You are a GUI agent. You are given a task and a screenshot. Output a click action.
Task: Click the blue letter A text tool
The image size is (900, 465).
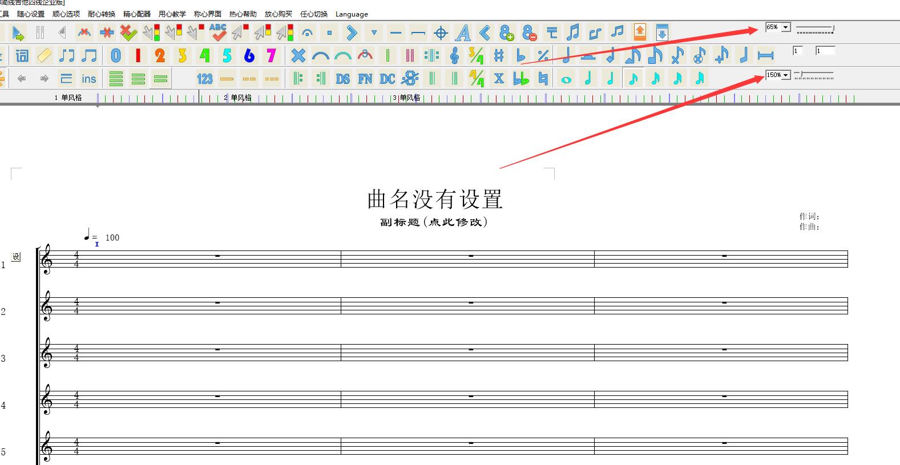pos(463,33)
